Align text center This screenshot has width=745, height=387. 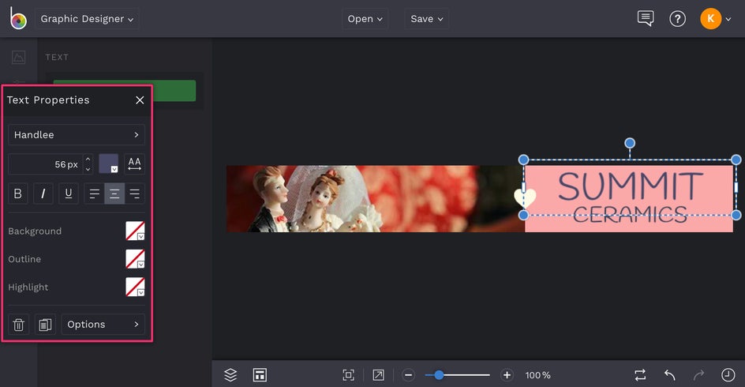(114, 193)
